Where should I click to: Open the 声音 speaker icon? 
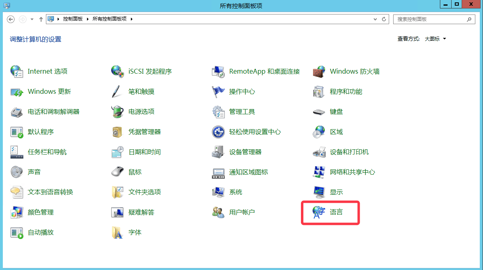tap(17, 172)
